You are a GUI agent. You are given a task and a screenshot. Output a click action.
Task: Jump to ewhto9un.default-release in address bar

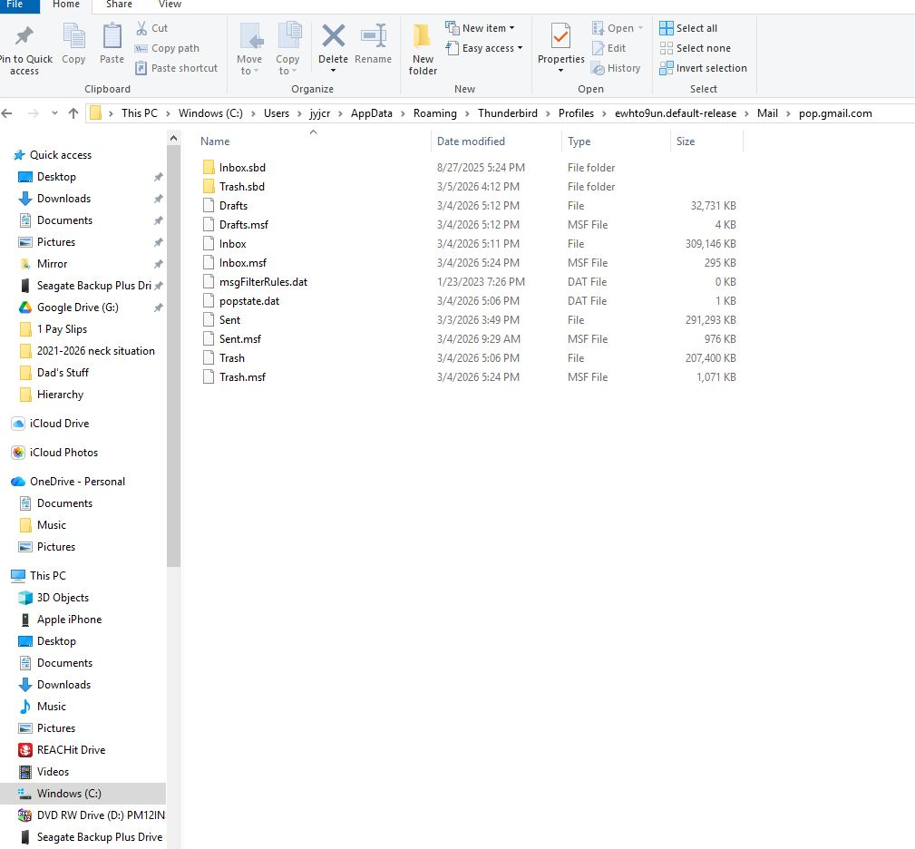[x=676, y=113]
